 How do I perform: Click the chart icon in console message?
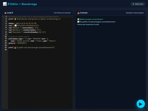coord(78,22)
